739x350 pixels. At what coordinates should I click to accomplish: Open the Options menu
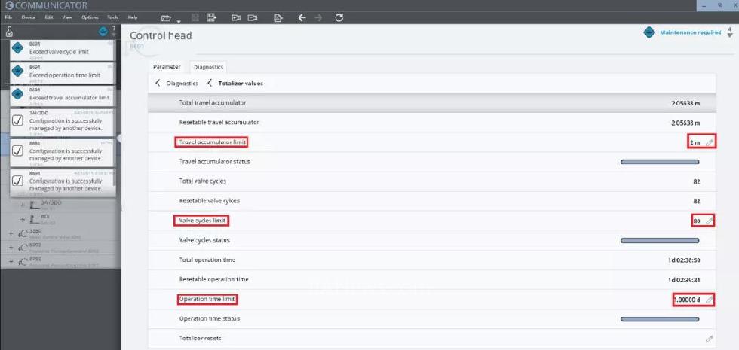click(90, 17)
